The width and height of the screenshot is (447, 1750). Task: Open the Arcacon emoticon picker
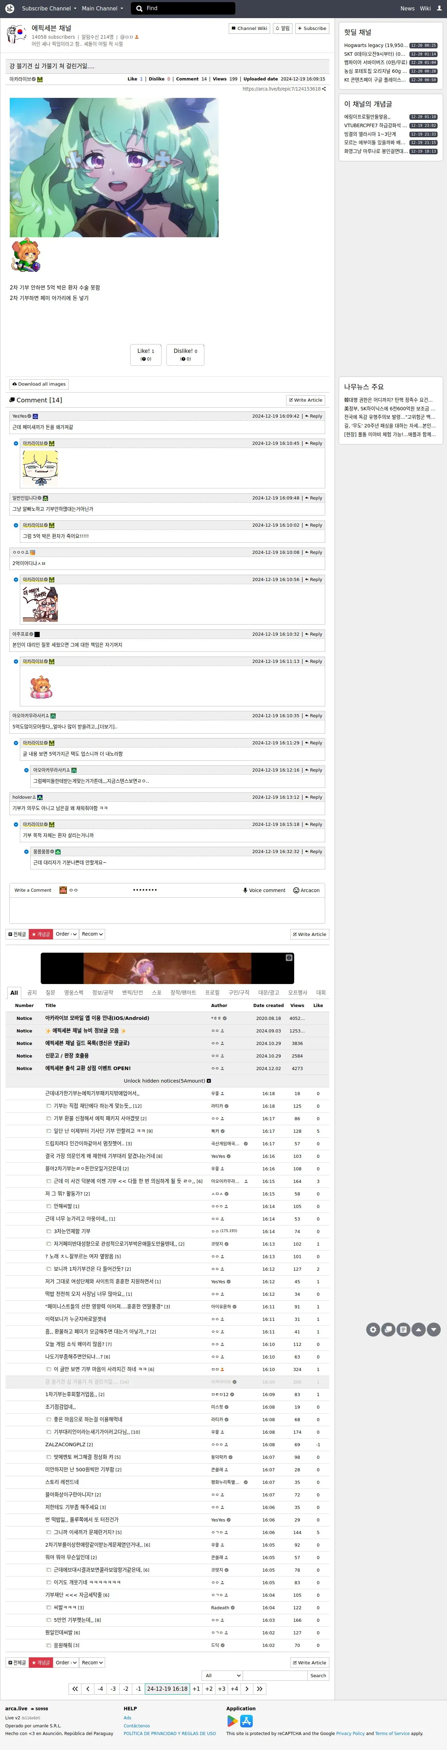306,890
